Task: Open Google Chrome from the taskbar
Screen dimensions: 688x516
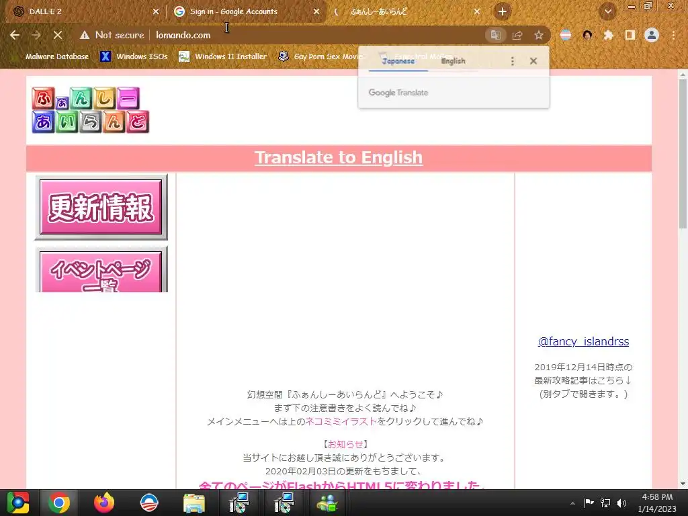Action: [59, 503]
